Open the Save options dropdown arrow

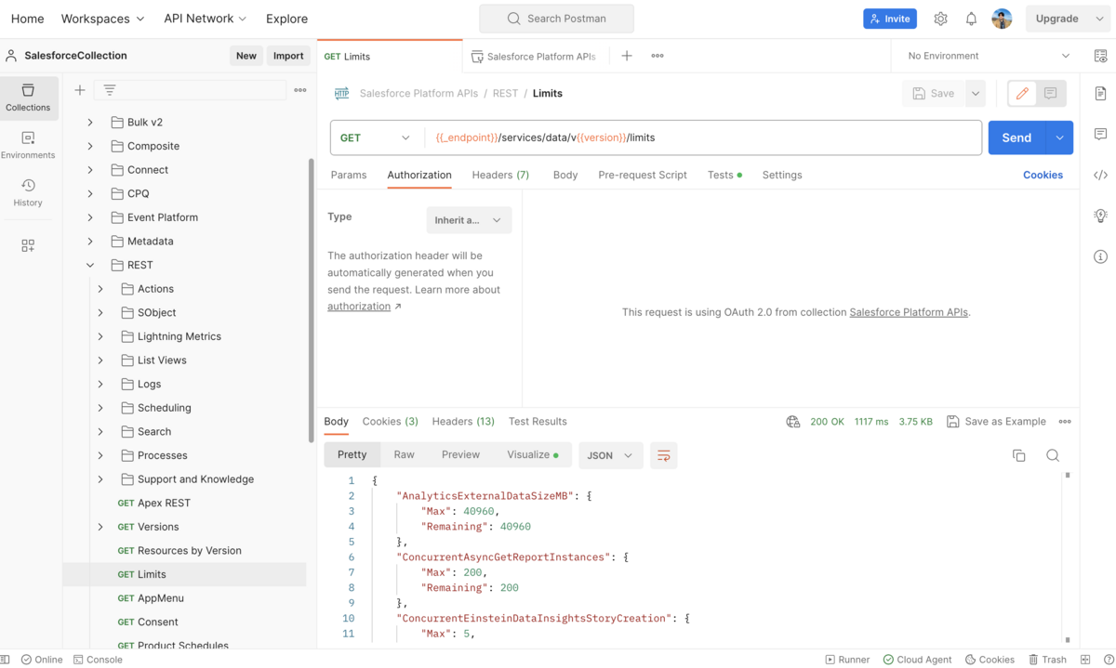point(976,93)
